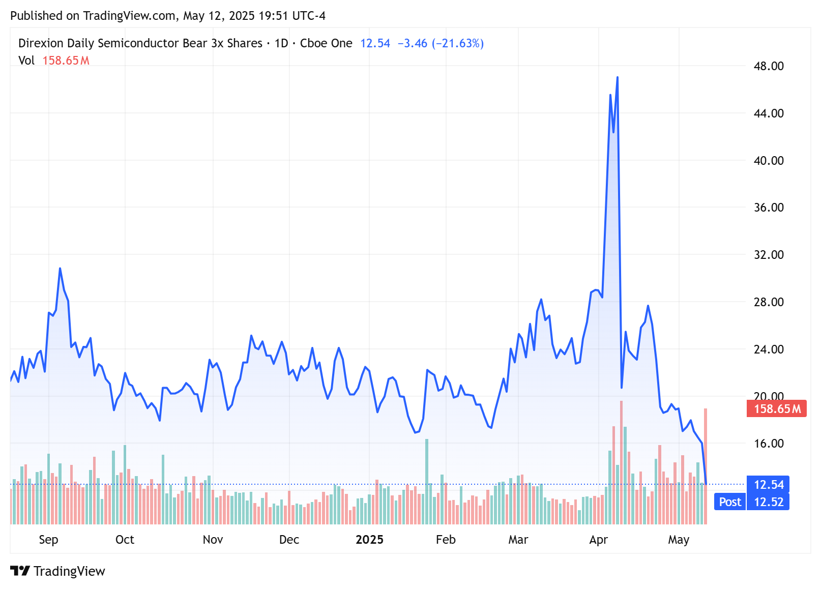Viewport: 821px width, 589px height.
Task: Click the Feb time axis label
Action: [x=446, y=540]
